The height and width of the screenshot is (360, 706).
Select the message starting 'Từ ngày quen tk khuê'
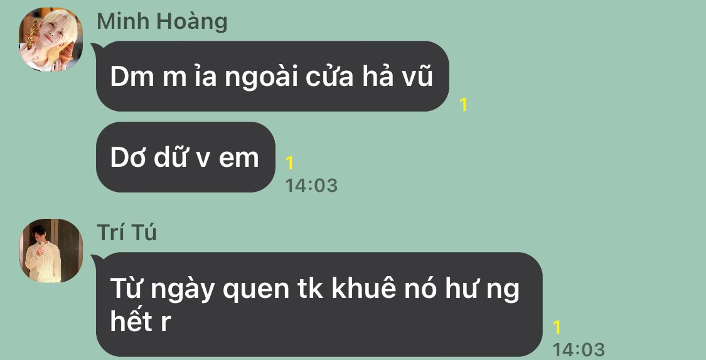(x=319, y=304)
